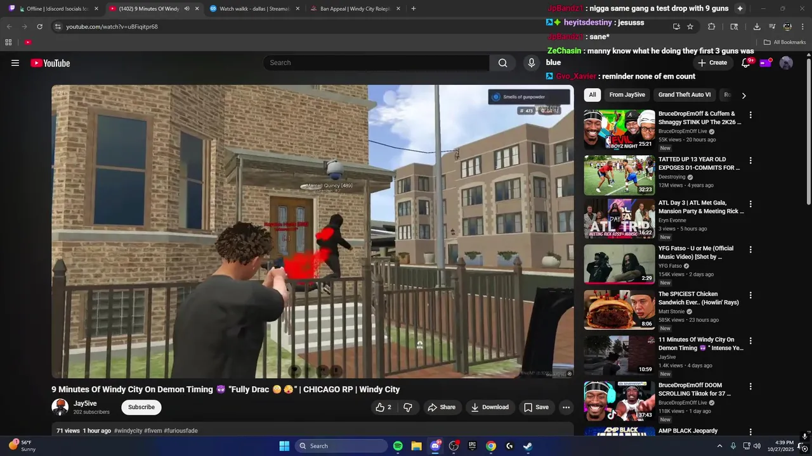Select the All chip filter
The height and width of the screenshot is (456, 812).
593,95
